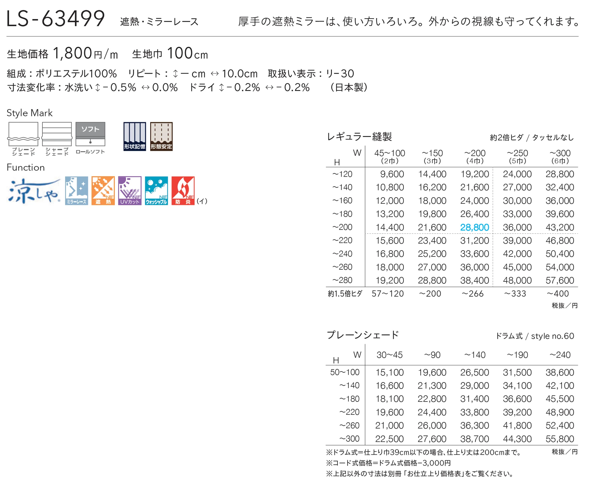Click the プレーンシェード table heading

pyautogui.click(x=363, y=335)
